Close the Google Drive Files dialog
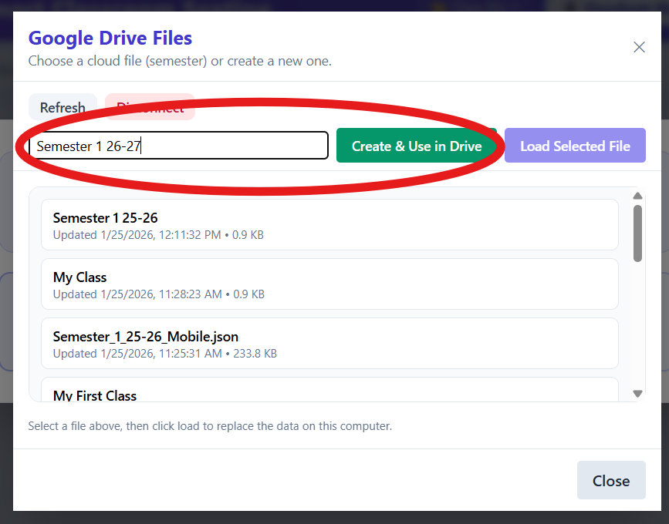This screenshot has width=669, height=524. 611,480
